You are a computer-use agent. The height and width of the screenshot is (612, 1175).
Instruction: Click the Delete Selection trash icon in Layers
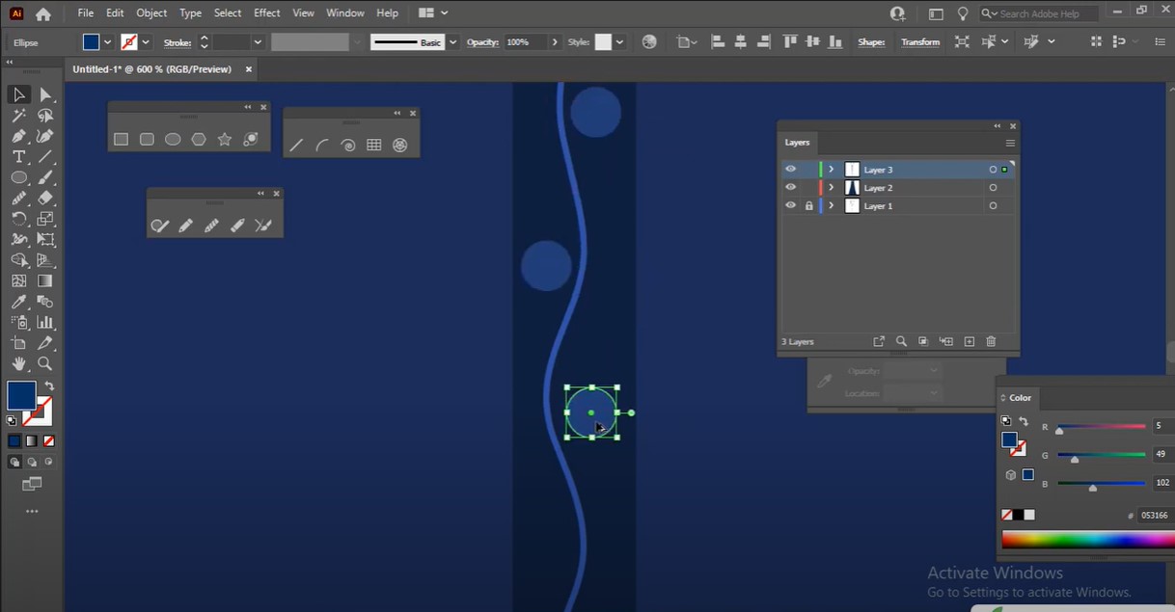(991, 341)
